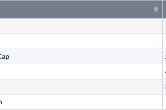Screen dimensions: 166x110
Task: Click the vertical column divider in header
Action: tap(162, 9)
